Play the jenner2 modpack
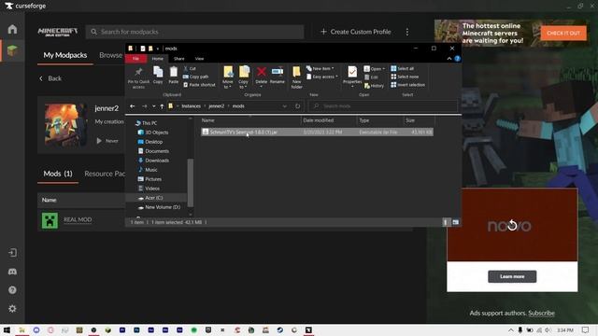The height and width of the screenshot is (336, 598). click(x=99, y=141)
